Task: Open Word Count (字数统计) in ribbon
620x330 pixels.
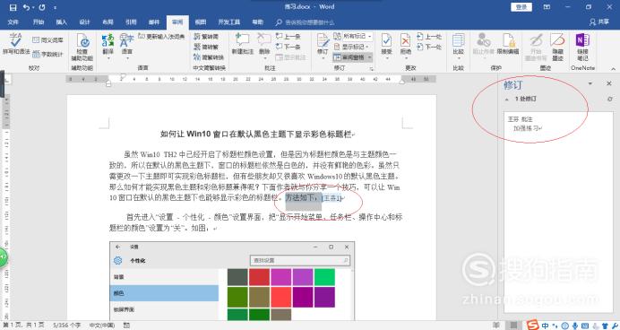Action: click(47, 54)
